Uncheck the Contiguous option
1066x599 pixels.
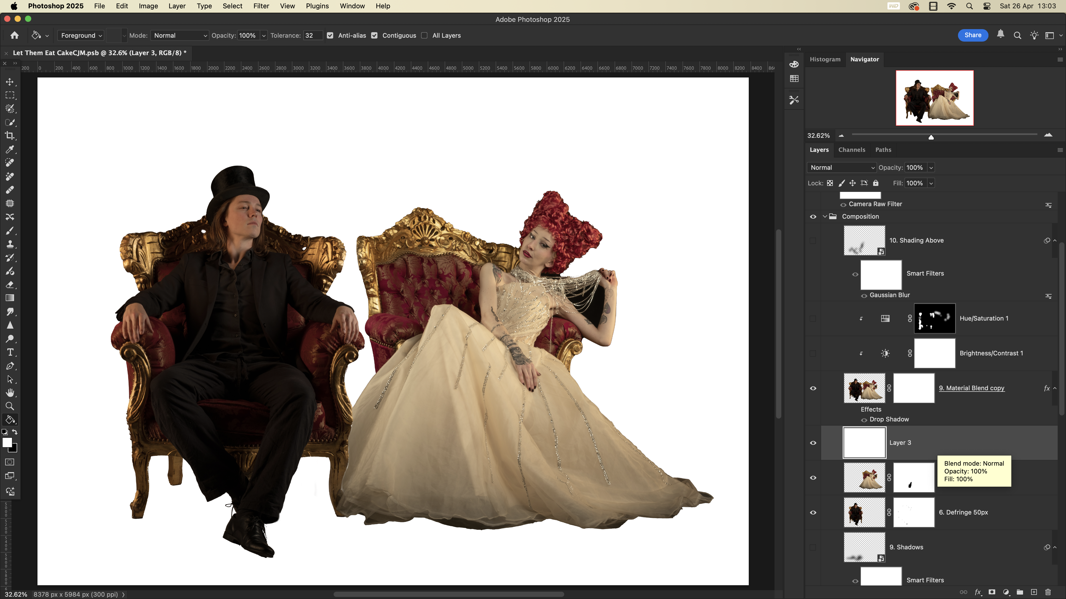coord(375,36)
